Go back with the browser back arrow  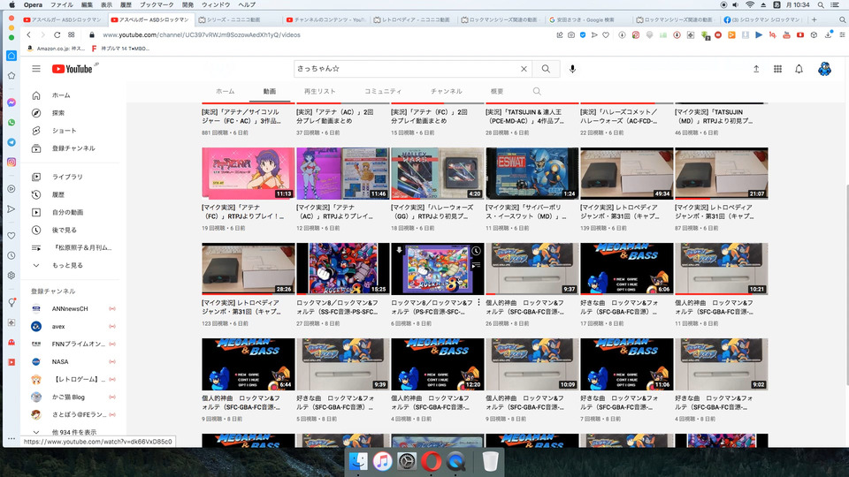click(28, 34)
